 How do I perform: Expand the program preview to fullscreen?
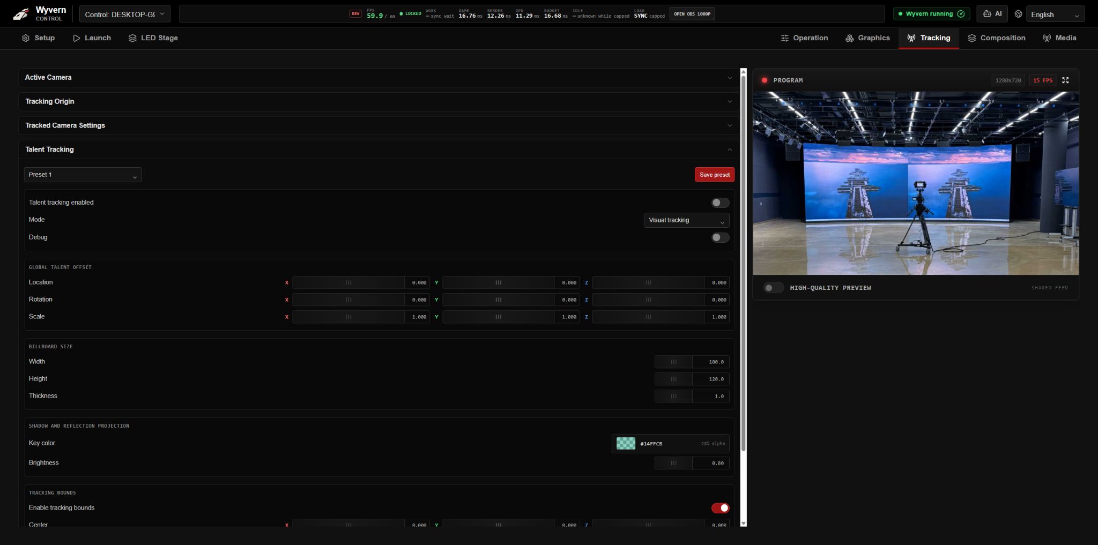pyautogui.click(x=1065, y=80)
